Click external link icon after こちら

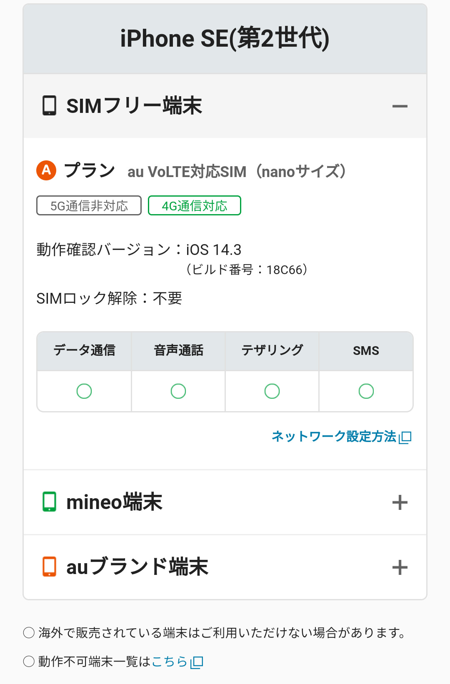click(197, 662)
